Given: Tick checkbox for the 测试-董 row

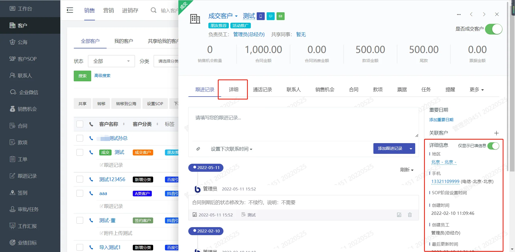Looking at the screenshot, I should coord(80,220).
